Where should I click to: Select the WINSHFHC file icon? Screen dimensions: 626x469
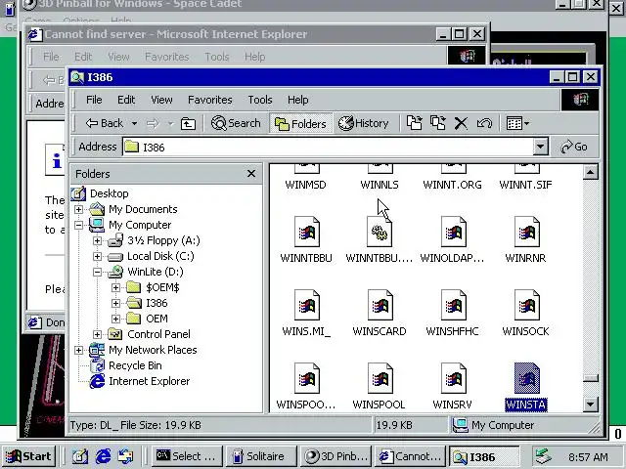coord(453,306)
